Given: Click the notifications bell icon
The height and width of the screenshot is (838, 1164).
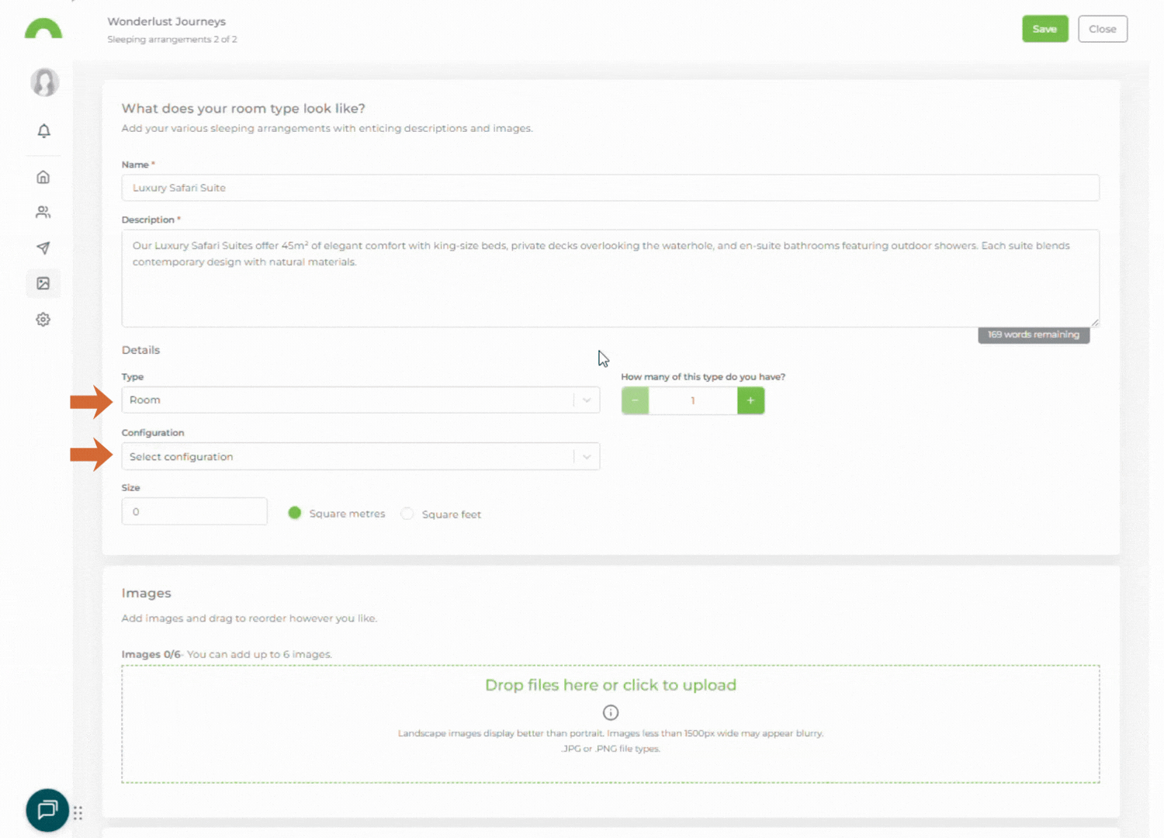Looking at the screenshot, I should (43, 131).
